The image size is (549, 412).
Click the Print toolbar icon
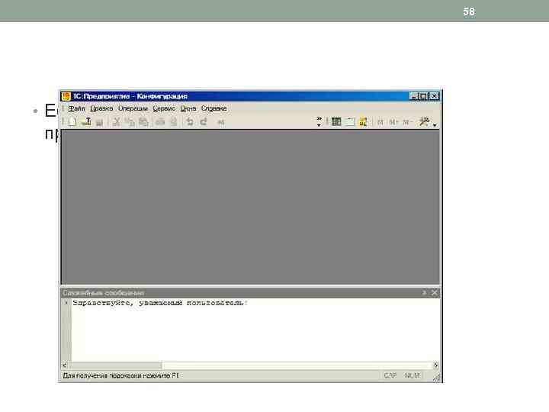click(160, 121)
